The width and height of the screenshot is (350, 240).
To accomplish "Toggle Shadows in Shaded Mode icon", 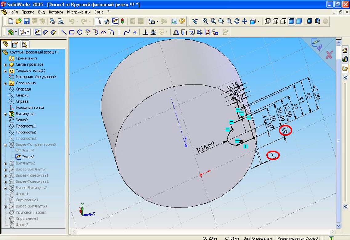I will point(309,21).
